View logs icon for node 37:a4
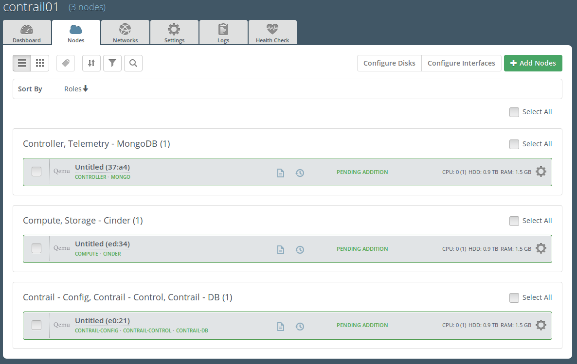Image resolution: width=577 pixels, height=364 pixels. pyautogui.click(x=280, y=173)
